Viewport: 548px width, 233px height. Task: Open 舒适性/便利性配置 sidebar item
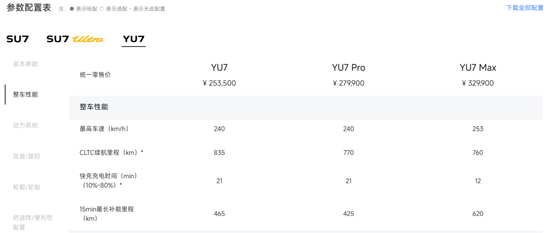[33, 222]
